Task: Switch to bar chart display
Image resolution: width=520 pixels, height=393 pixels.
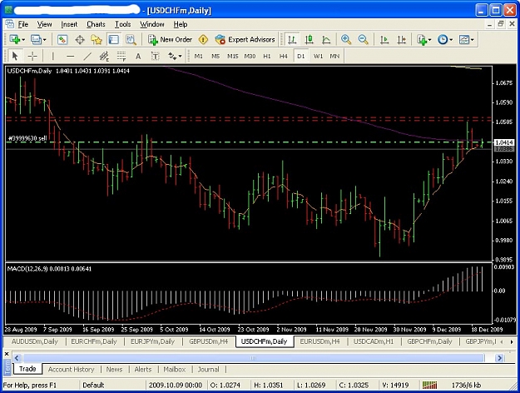Action: click(x=292, y=40)
